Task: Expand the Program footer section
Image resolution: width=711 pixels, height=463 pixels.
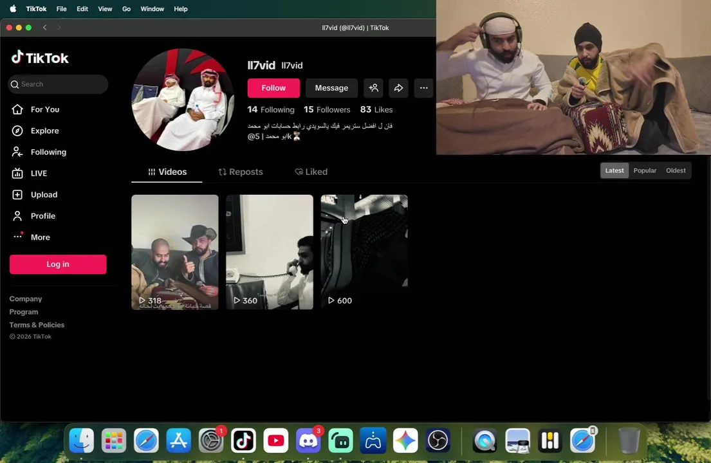Action: point(24,312)
